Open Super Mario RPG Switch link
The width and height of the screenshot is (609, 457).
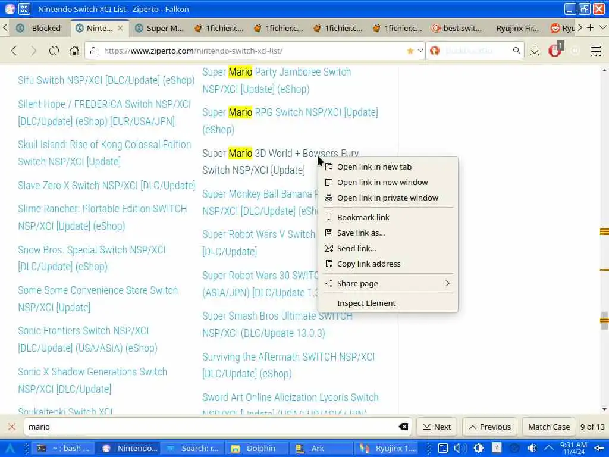coord(290,121)
